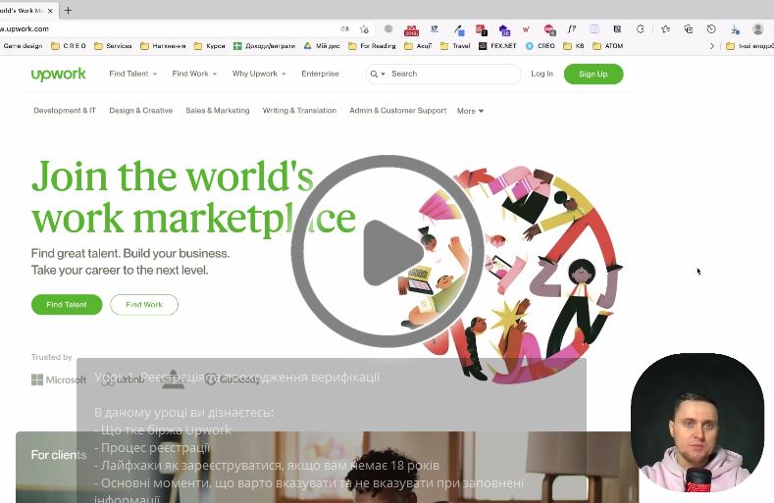The image size is (774, 503).
Task: Open the Акції bookmarks folder
Action: 418,46
